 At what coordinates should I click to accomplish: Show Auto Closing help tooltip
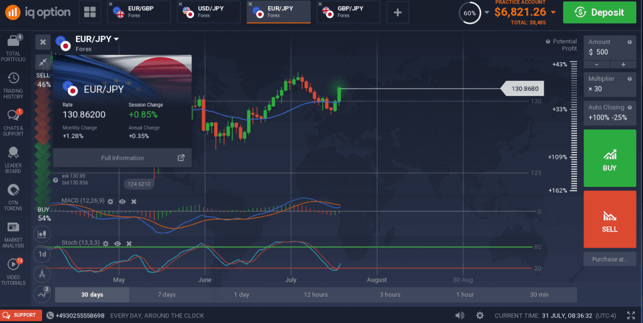[x=629, y=107]
